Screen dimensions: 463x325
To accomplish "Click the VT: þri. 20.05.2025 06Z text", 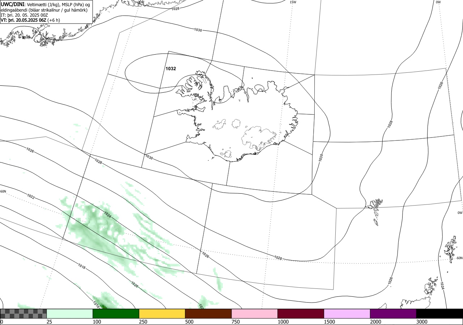I will [x=24, y=21].
